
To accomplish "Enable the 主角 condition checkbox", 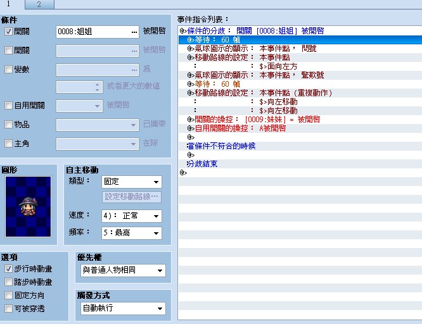I will 8,143.
